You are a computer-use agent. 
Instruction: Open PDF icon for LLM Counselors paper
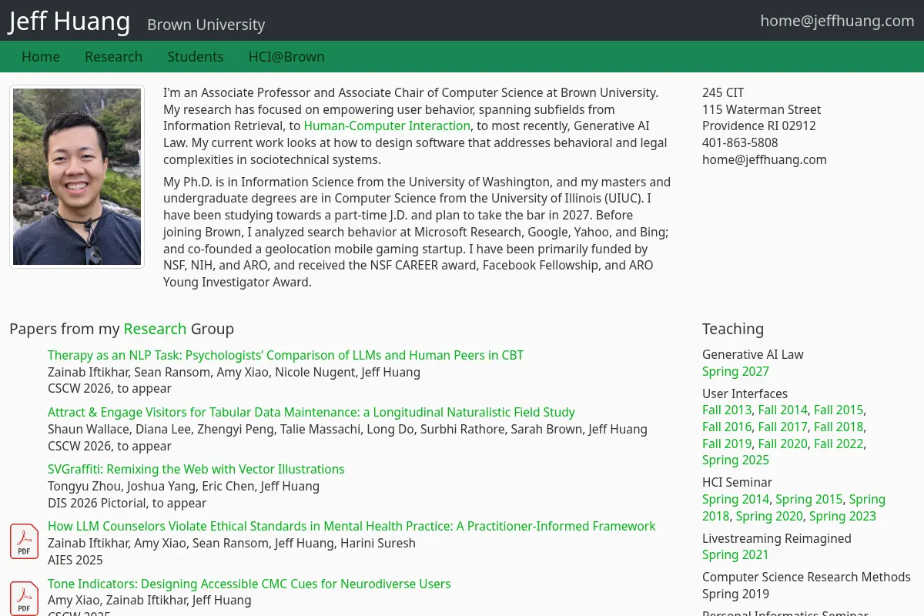24,541
